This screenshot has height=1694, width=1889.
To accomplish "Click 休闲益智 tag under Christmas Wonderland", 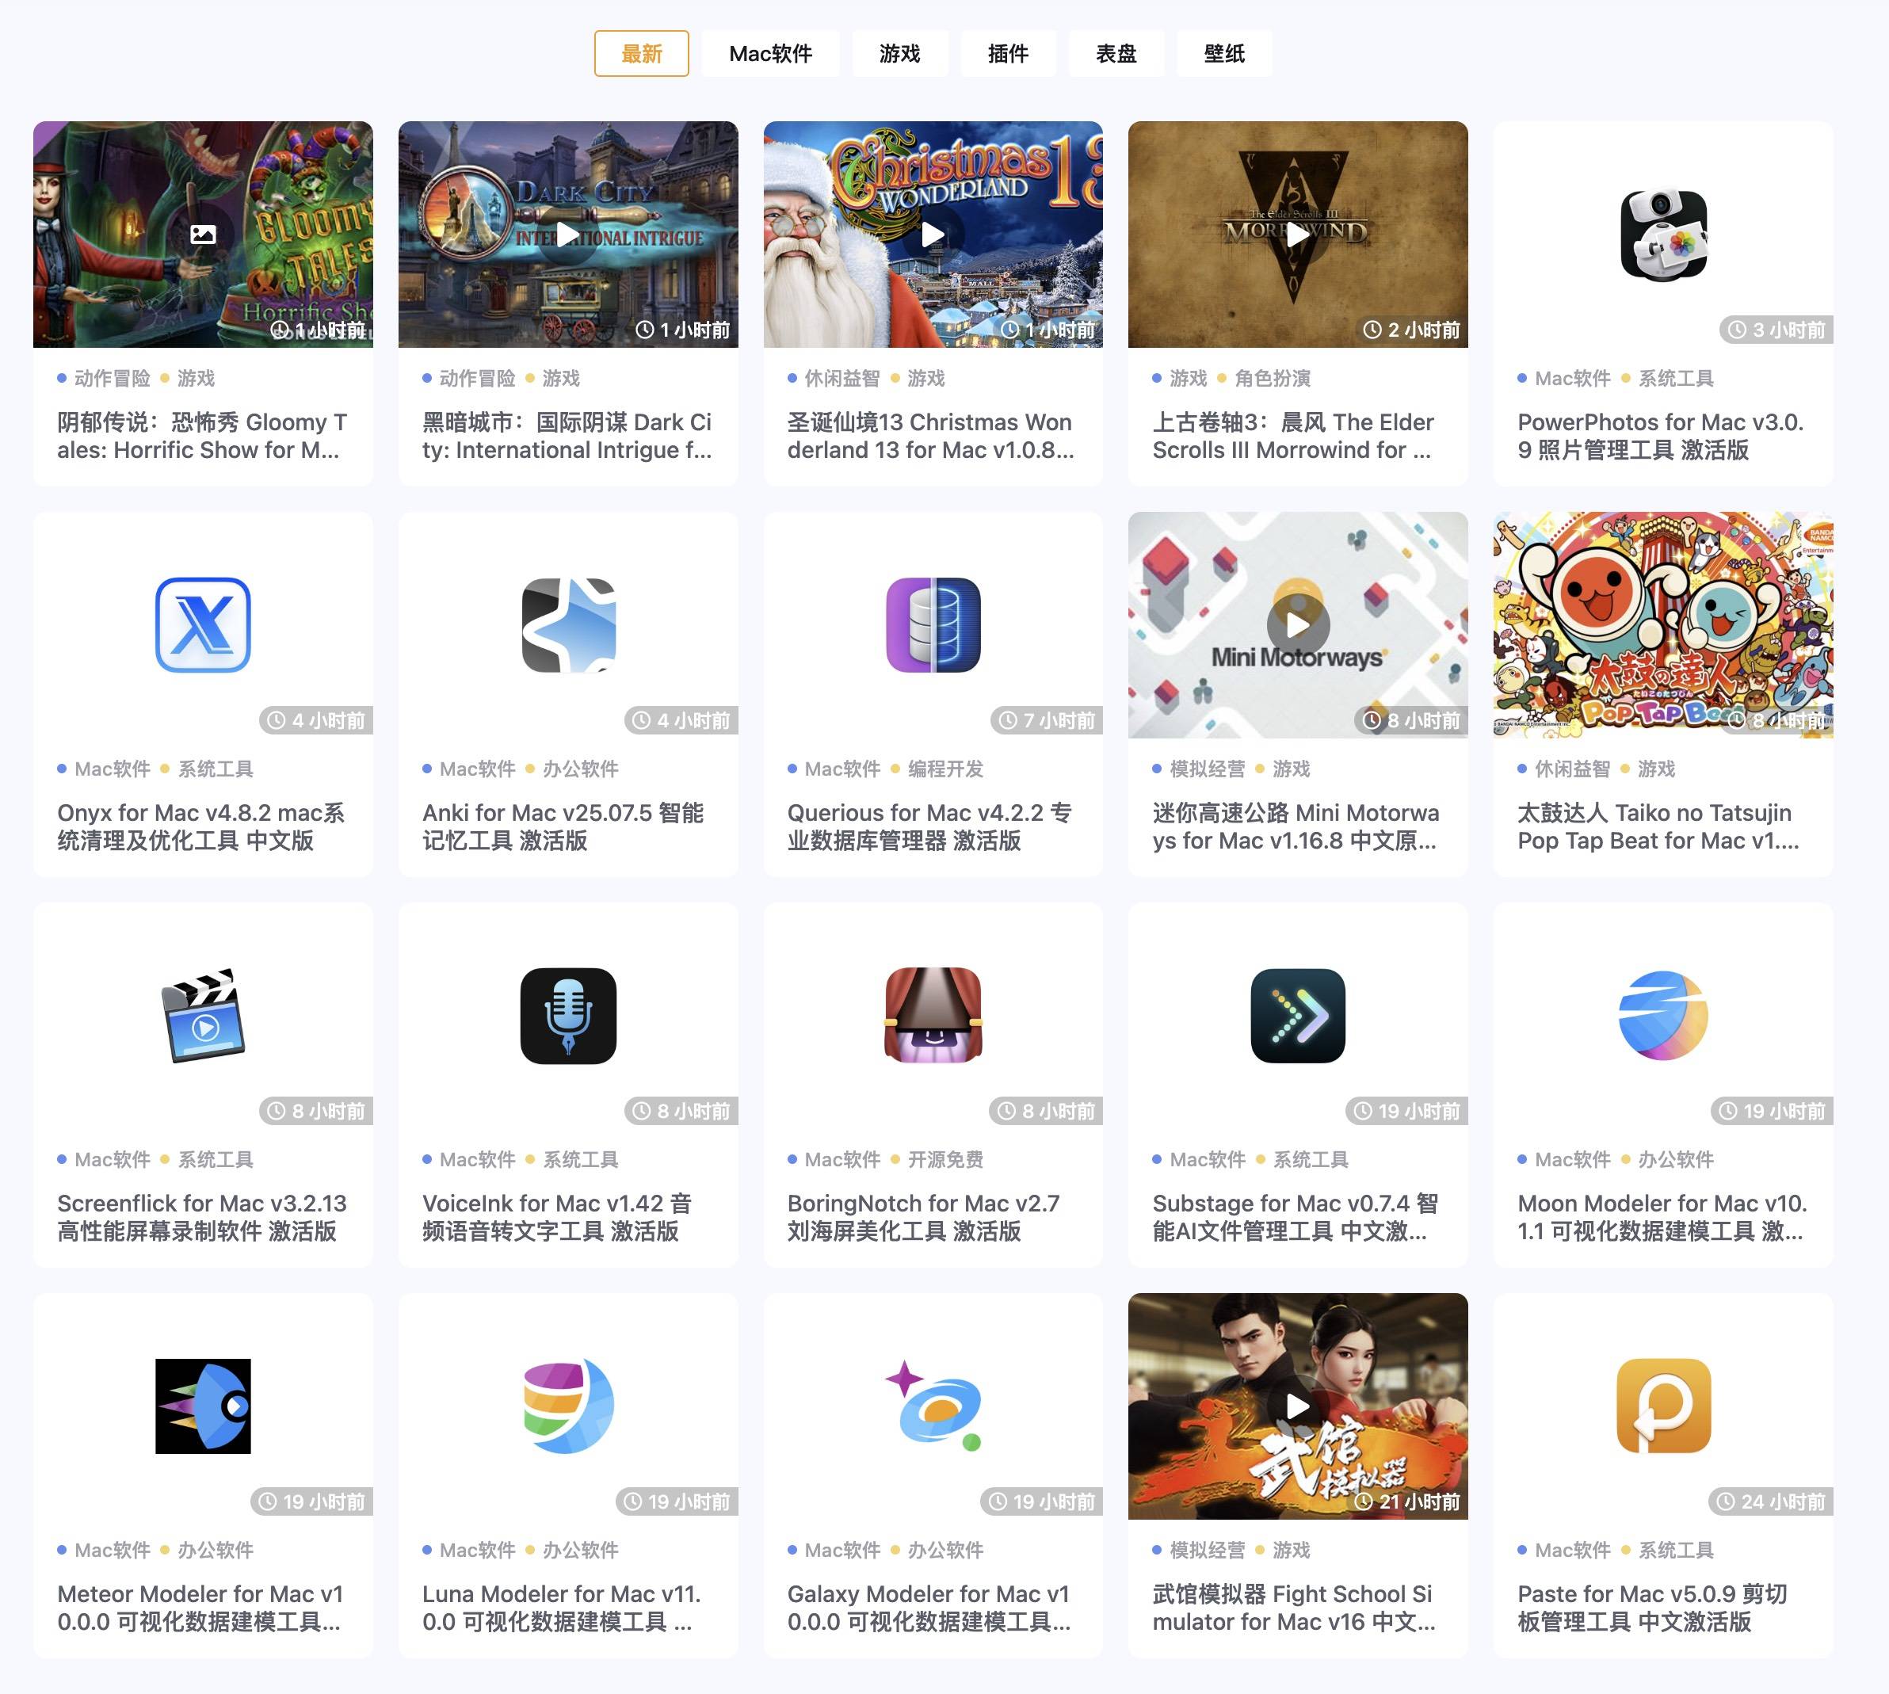I will tap(842, 378).
